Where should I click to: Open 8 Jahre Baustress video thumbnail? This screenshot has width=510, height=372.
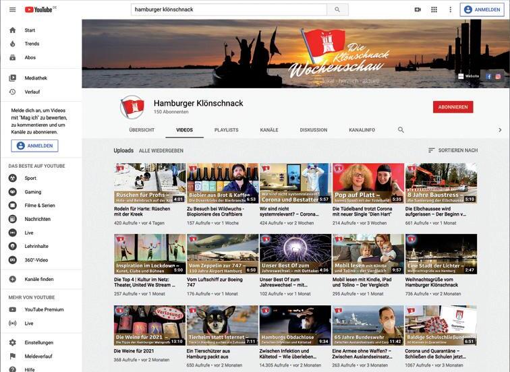coord(441,183)
